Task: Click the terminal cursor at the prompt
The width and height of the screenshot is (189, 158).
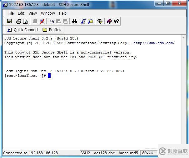Action: click(x=49, y=76)
